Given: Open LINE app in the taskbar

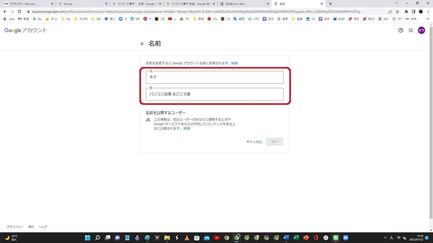Looking at the screenshot, I should click(335, 238).
